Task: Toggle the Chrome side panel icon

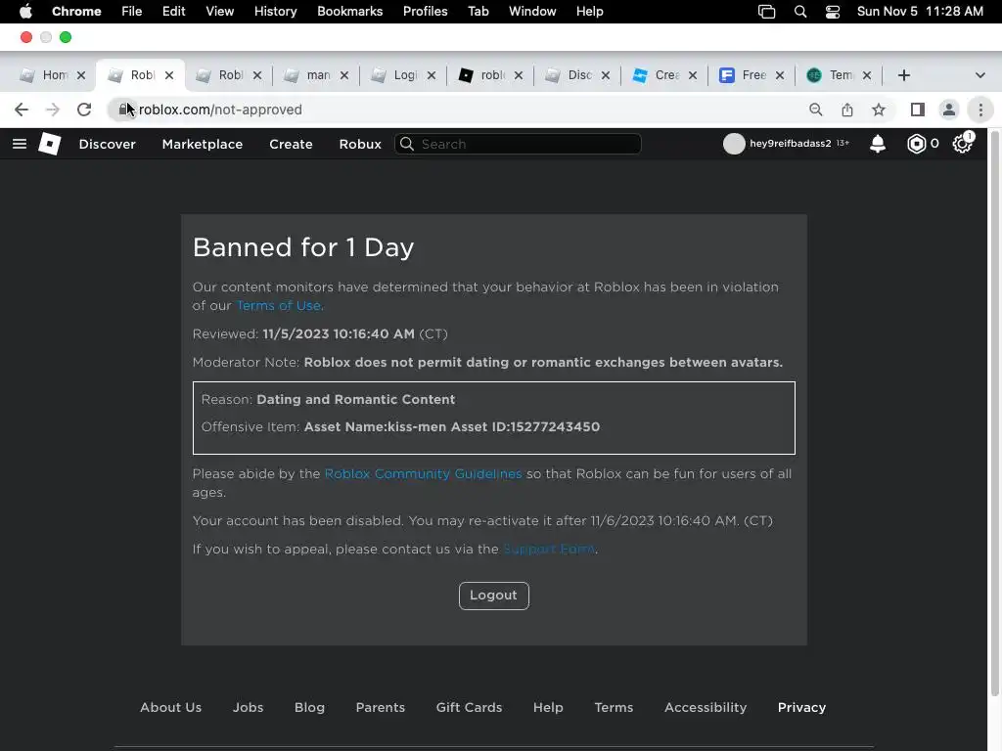Action: (x=918, y=110)
